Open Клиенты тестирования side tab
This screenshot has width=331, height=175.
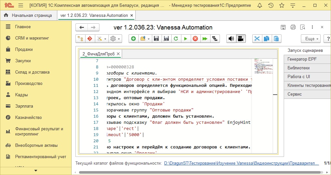click(x=307, y=85)
